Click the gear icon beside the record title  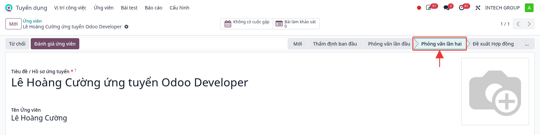click(127, 27)
